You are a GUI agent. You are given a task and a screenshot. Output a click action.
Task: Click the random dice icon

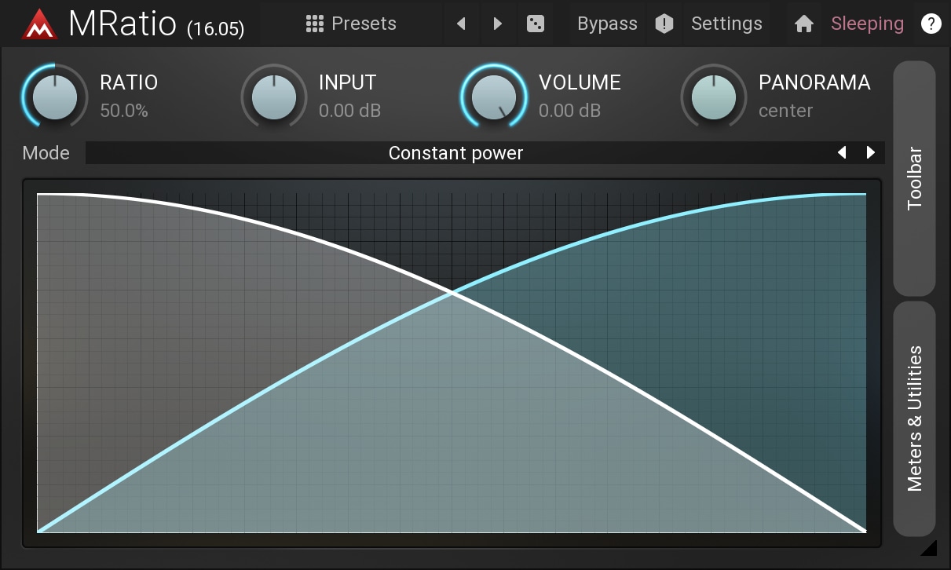tap(536, 24)
